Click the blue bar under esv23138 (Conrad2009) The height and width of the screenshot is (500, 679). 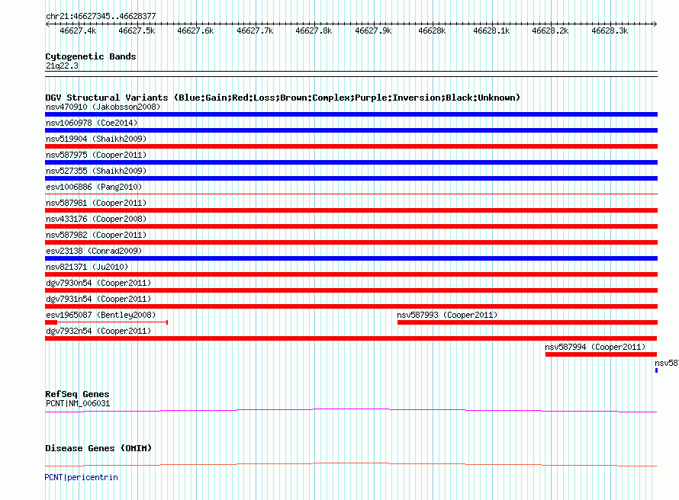pos(351,258)
